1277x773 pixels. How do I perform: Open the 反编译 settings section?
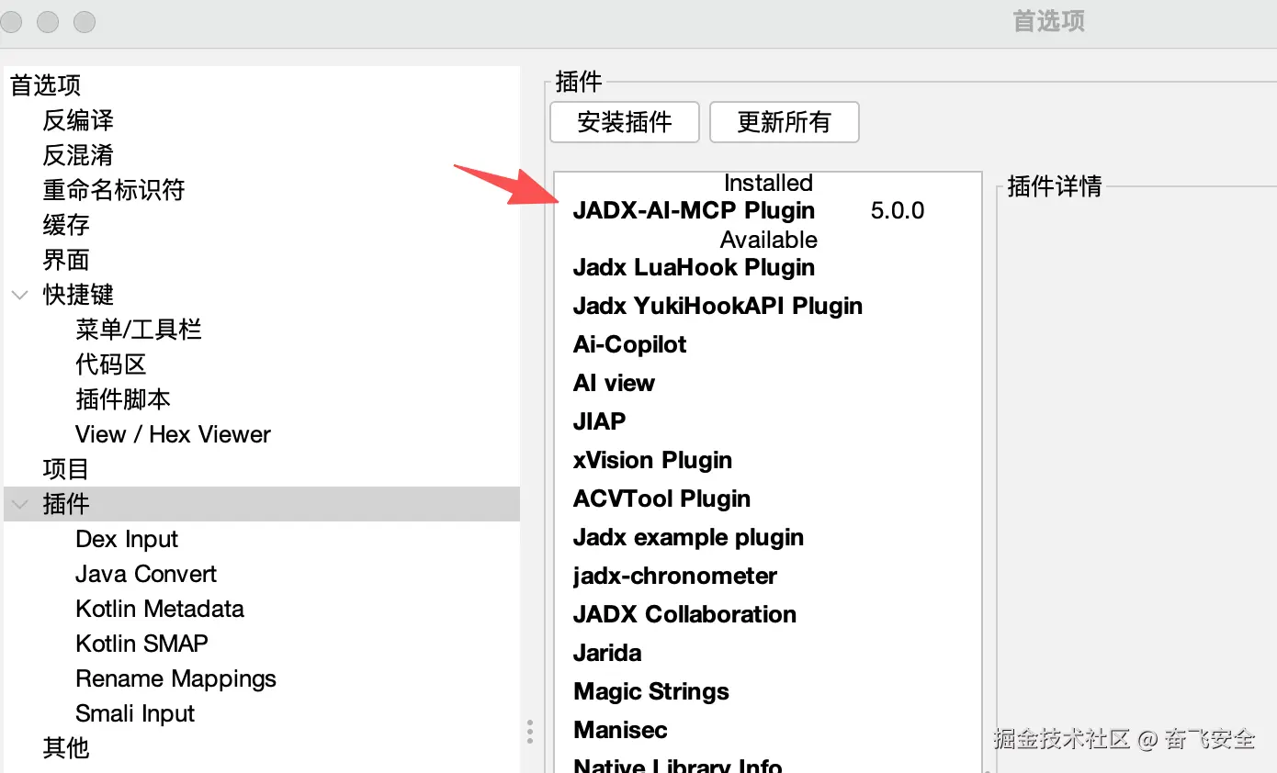[x=78, y=120]
